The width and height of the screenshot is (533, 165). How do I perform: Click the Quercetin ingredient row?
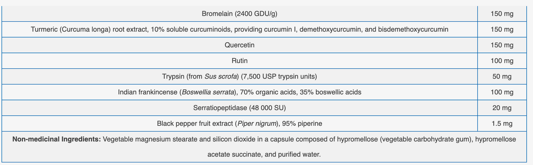tap(239, 45)
